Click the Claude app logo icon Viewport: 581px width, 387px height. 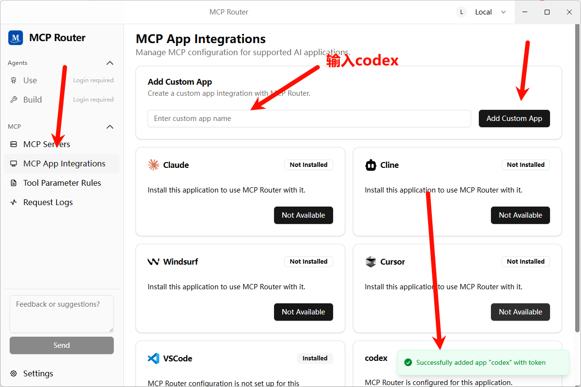[x=153, y=165]
